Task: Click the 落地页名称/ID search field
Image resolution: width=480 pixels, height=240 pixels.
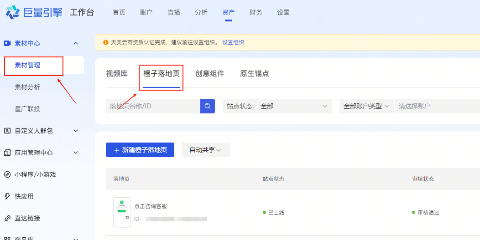Action: click(x=153, y=106)
